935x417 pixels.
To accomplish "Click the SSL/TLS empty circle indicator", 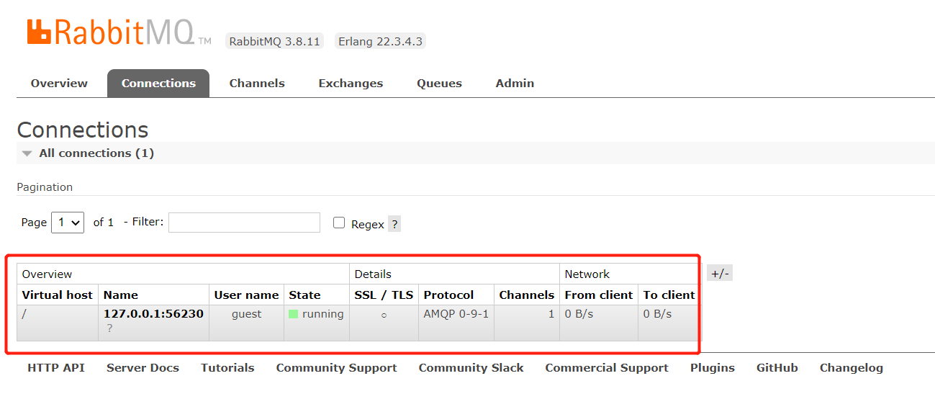I will click(384, 315).
